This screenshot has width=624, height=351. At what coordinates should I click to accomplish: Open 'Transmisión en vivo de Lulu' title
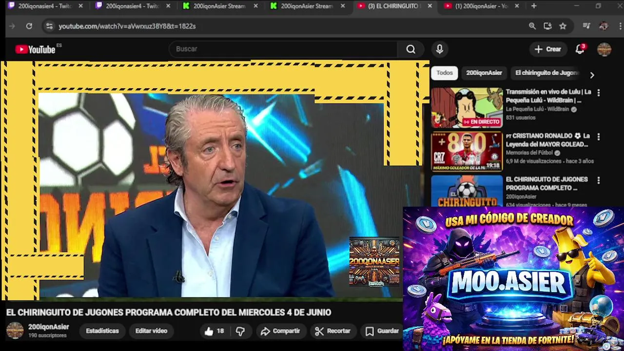tap(548, 96)
